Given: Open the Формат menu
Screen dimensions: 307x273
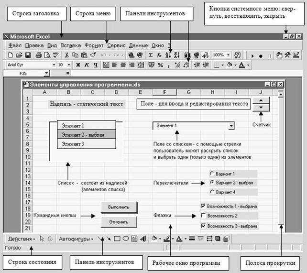Looking at the screenshot, I should click(x=94, y=45).
